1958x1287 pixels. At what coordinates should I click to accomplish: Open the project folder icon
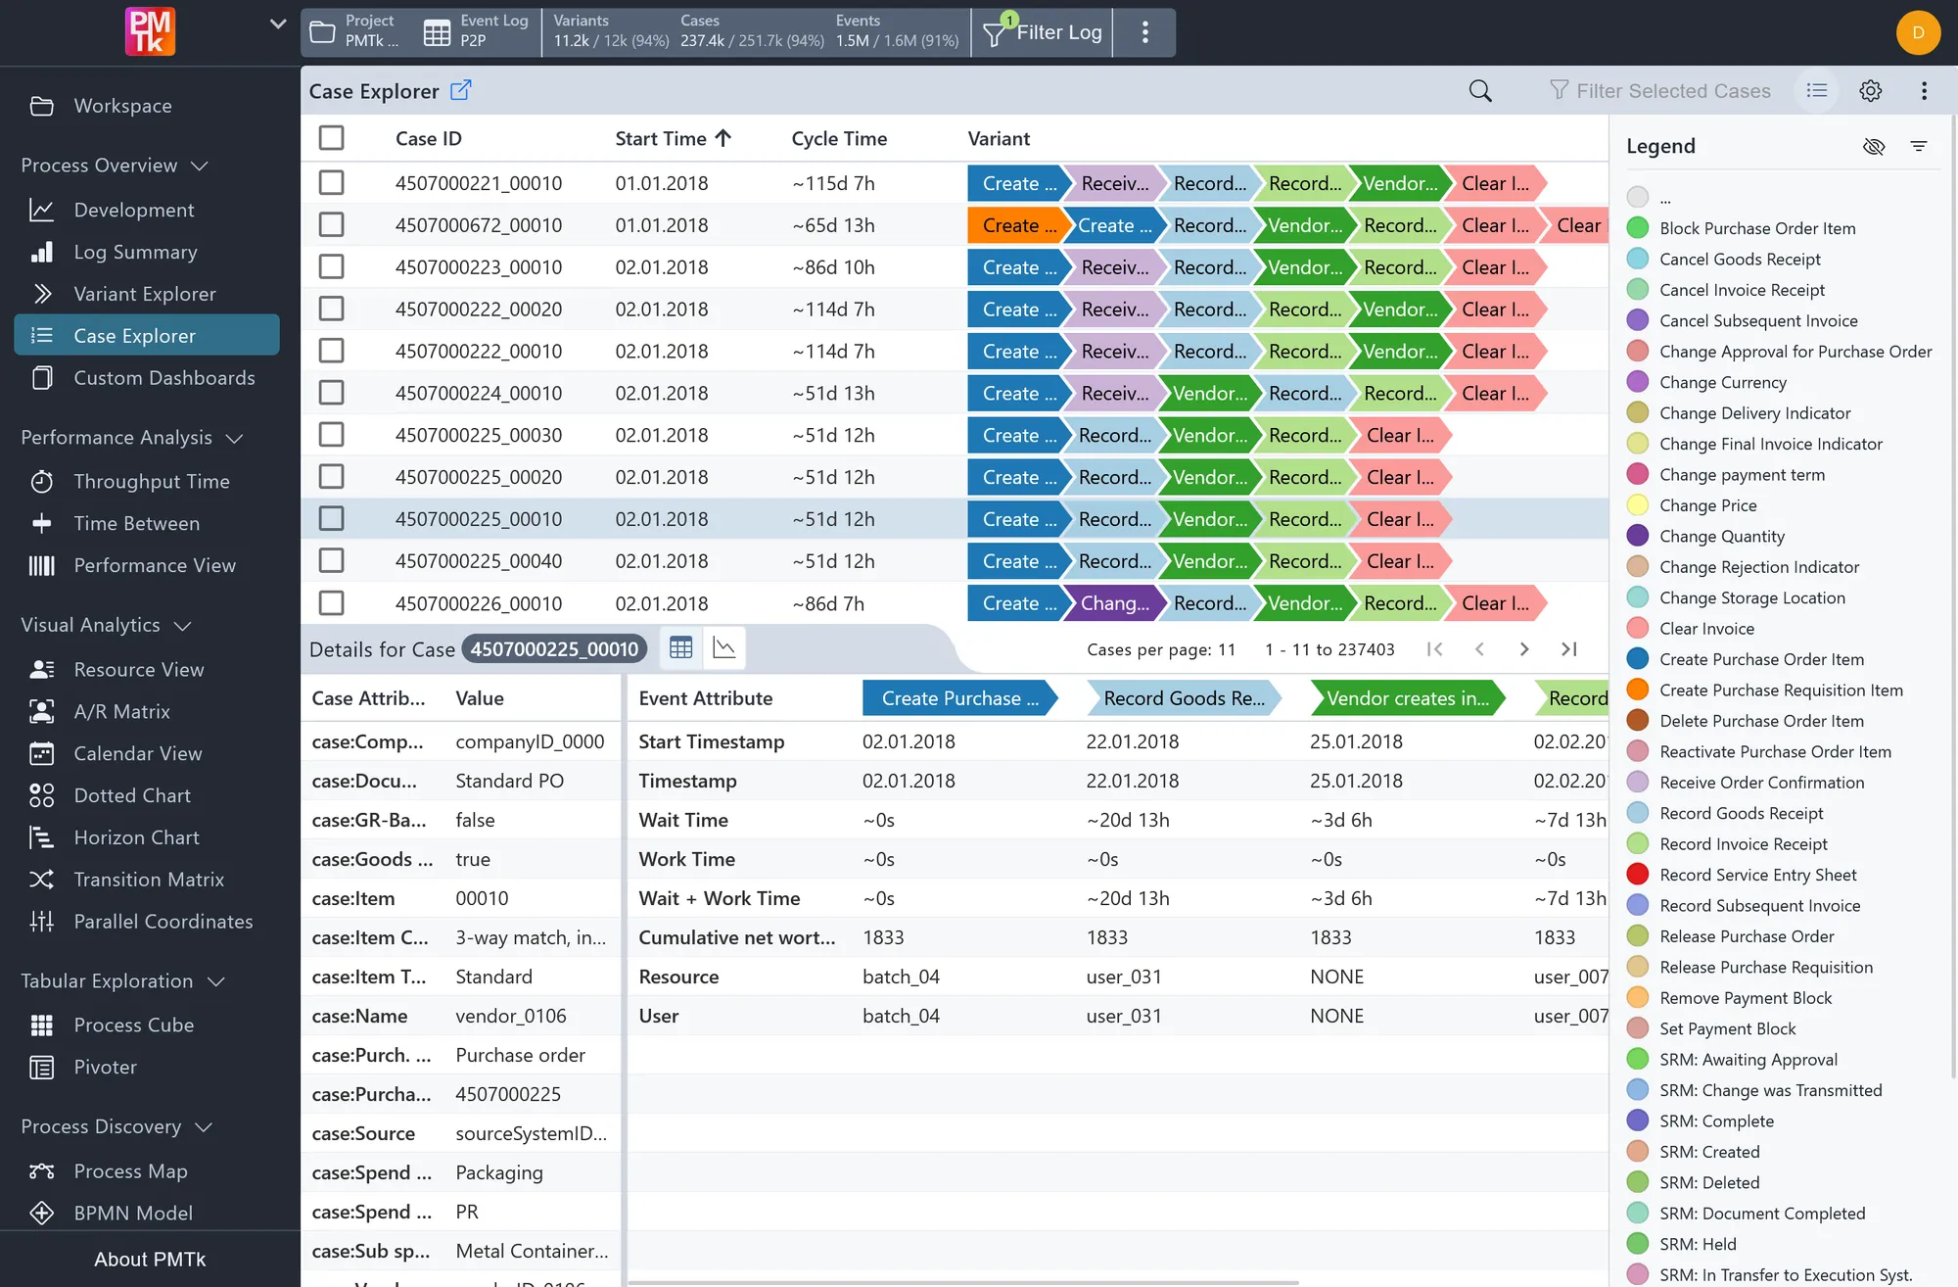coord(322,32)
